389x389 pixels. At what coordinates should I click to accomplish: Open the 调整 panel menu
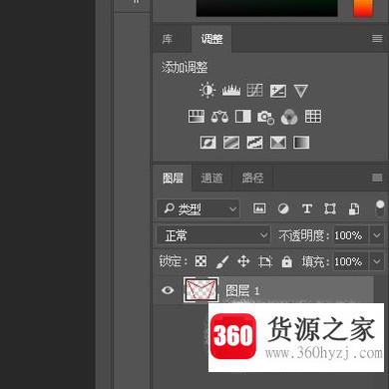[377, 39]
